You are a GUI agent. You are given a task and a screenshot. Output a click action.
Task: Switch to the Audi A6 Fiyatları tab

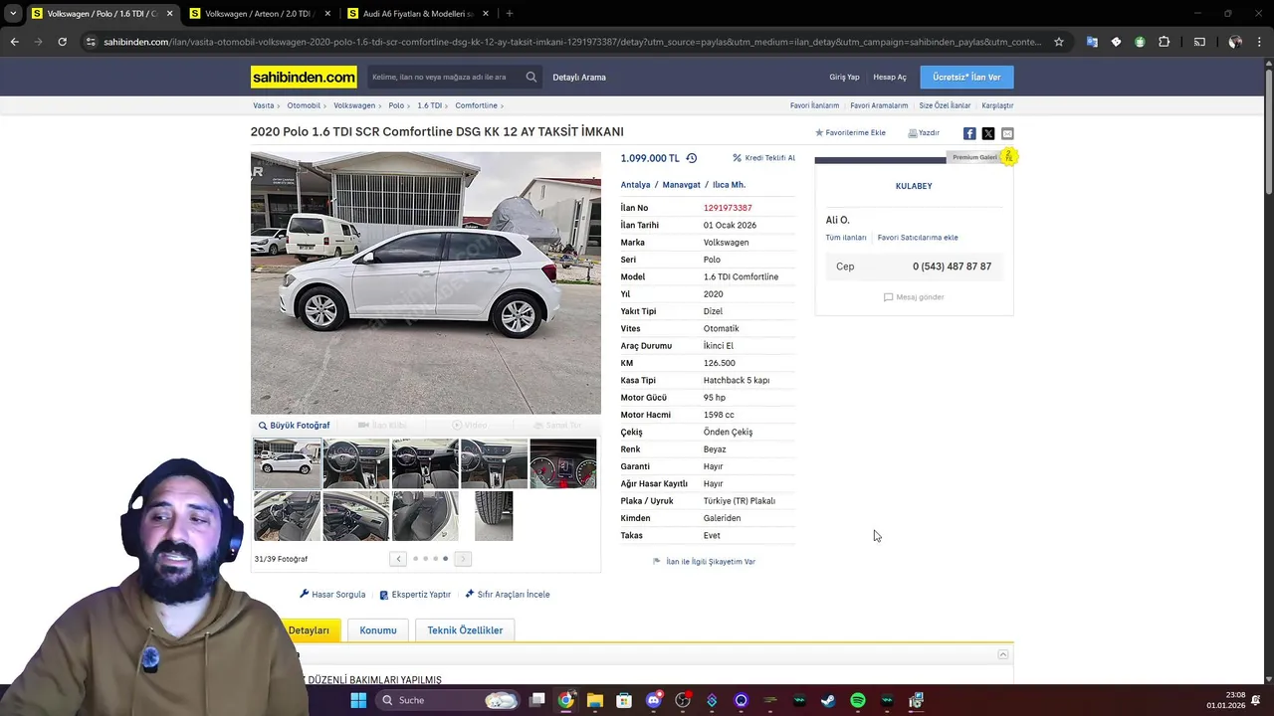click(x=418, y=14)
